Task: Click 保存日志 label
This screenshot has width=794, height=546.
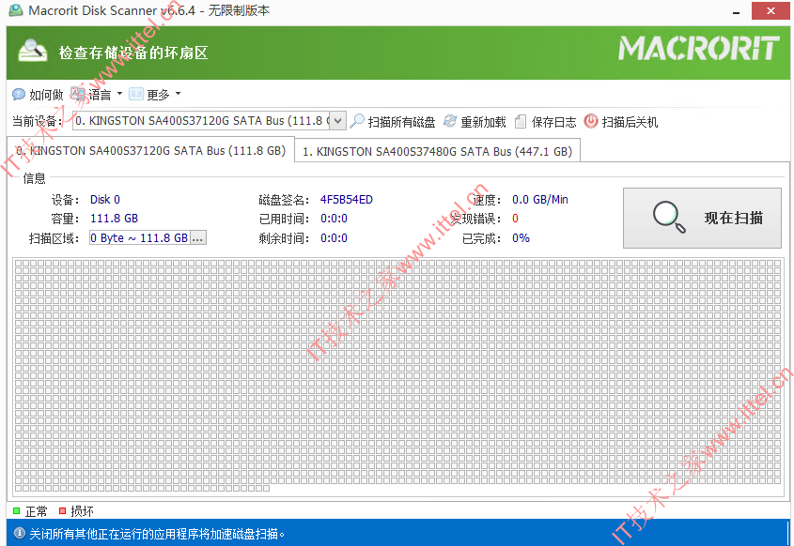Action: (554, 122)
